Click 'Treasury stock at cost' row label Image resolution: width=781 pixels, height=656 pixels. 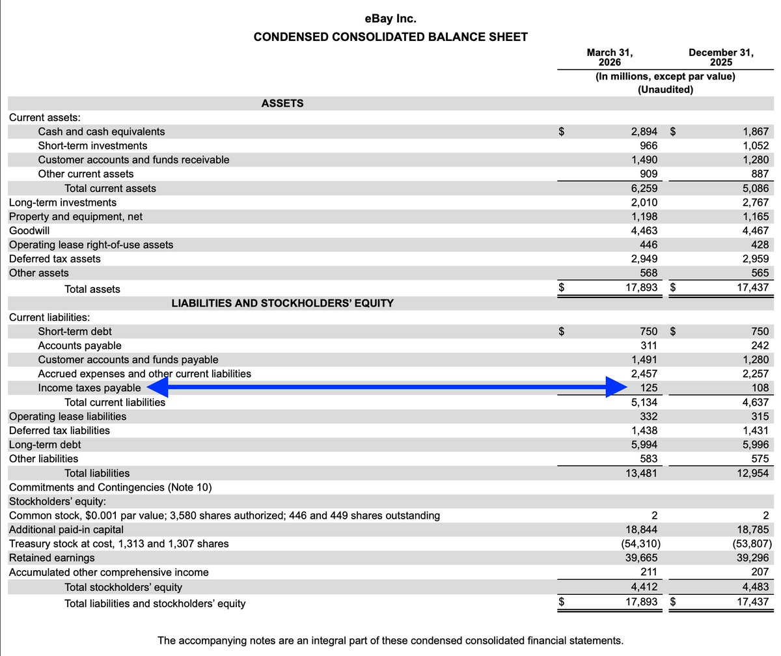click(118, 543)
